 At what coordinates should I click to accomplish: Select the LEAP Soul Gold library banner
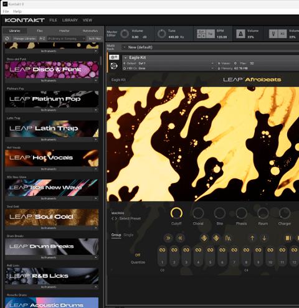click(52, 217)
